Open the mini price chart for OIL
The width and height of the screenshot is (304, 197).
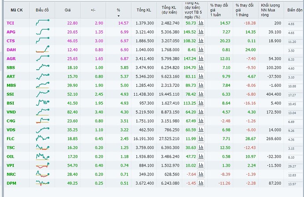(x=42, y=156)
